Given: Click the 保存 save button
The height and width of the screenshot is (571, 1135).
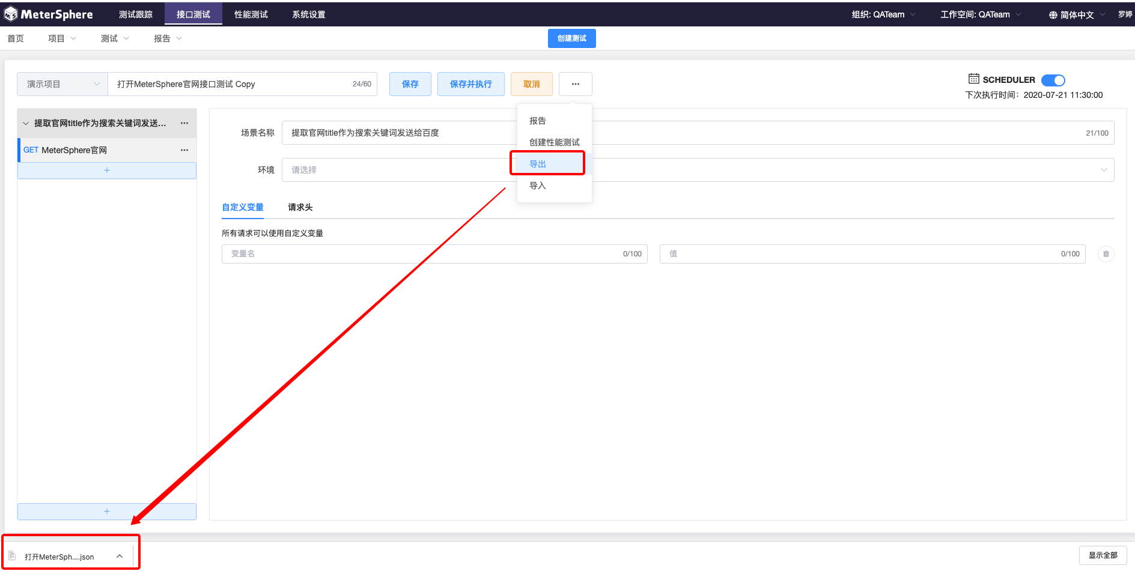Looking at the screenshot, I should pos(410,84).
